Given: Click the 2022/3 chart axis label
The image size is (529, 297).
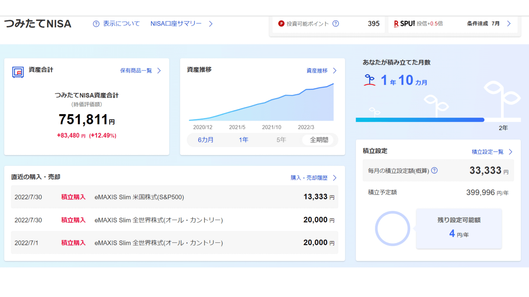Looking at the screenshot, I should 306,127.
